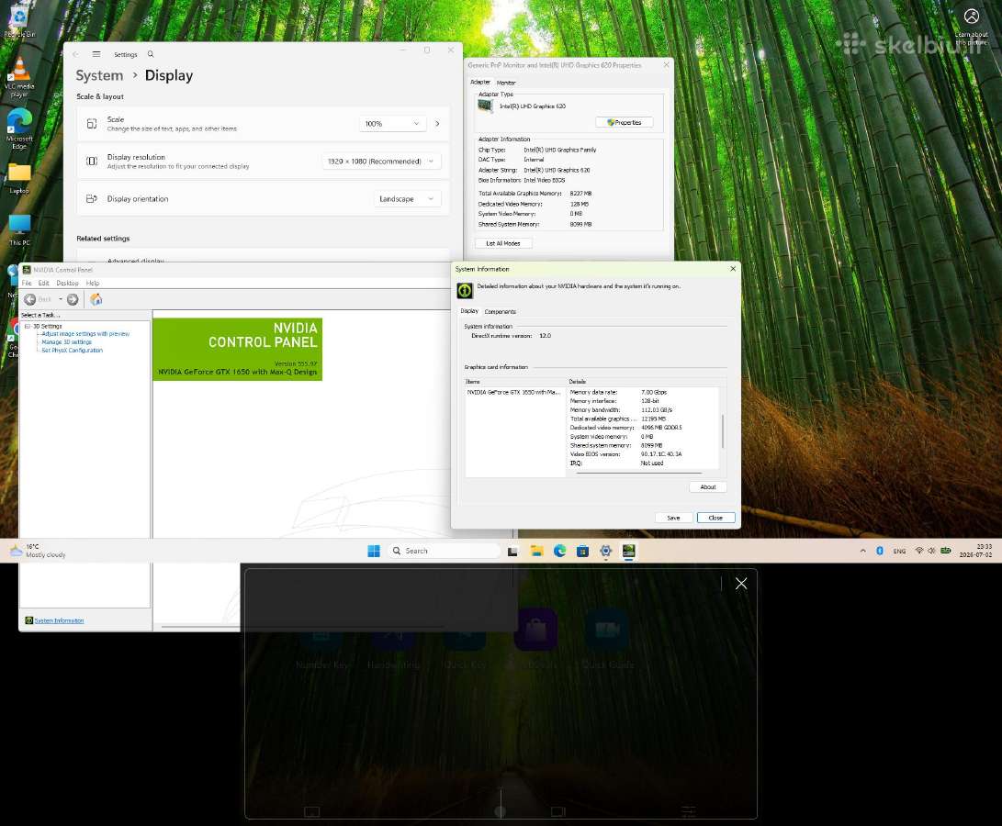This screenshot has height=826, width=1002.
Task: Open the Settings hamburger navigation menu
Action: (96, 54)
